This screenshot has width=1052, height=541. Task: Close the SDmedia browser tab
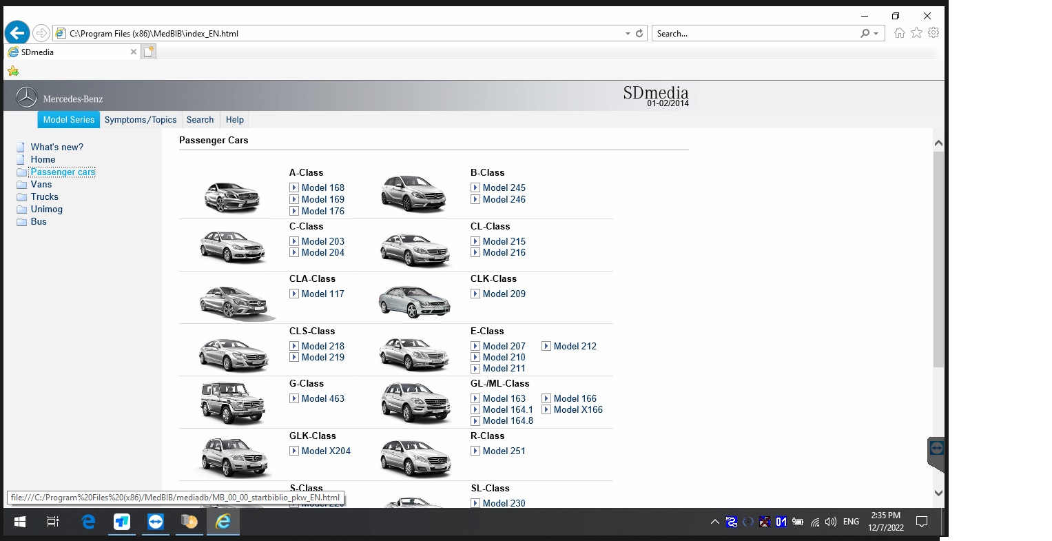pos(134,52)
